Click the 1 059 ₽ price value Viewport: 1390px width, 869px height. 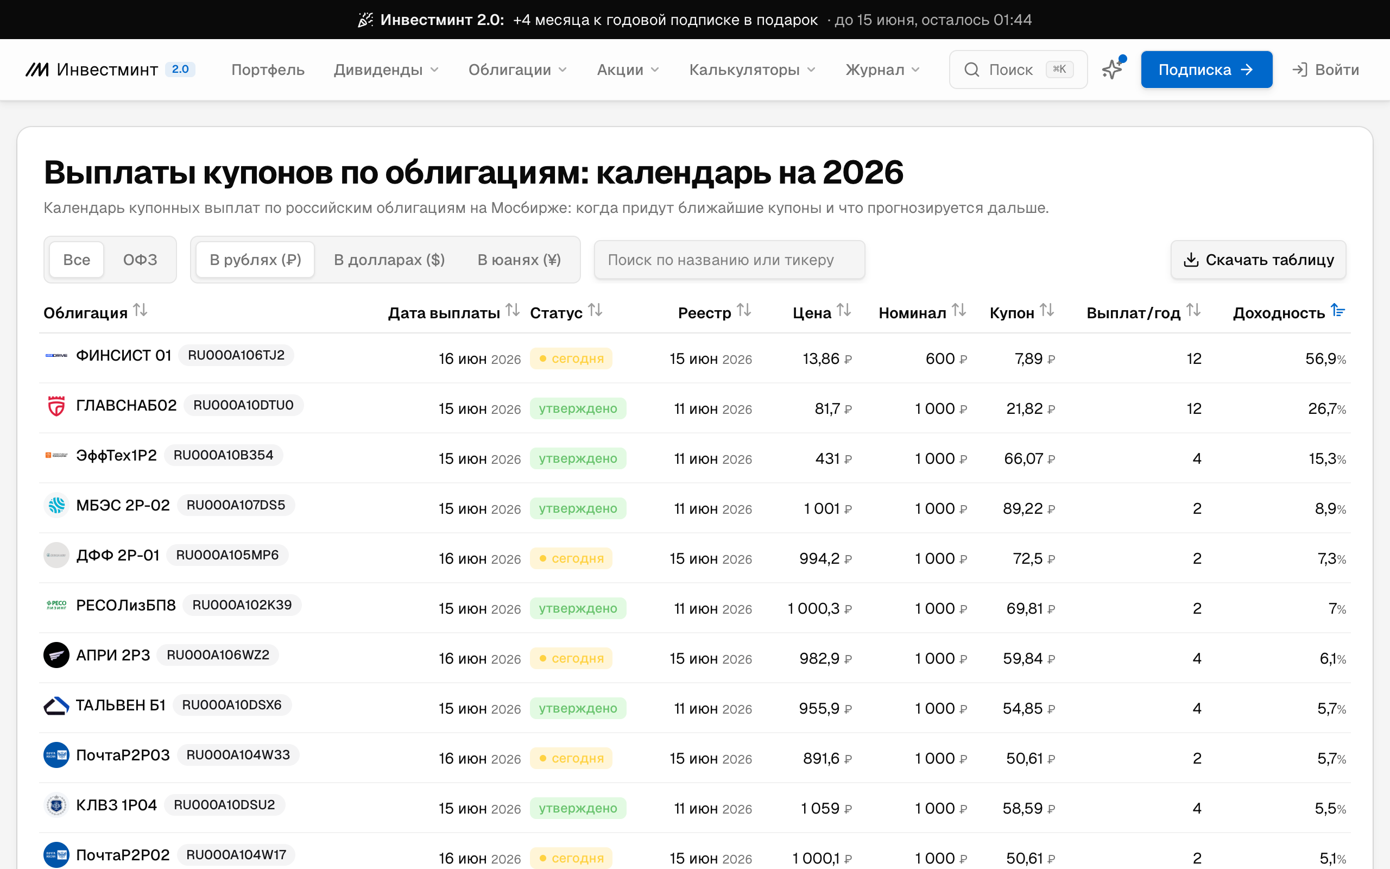pyautogui.click(x=826, y=809)
